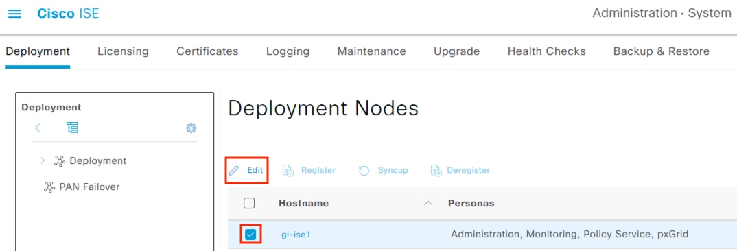
Task: Switch to the Upgrade tab
Action: 456,51
